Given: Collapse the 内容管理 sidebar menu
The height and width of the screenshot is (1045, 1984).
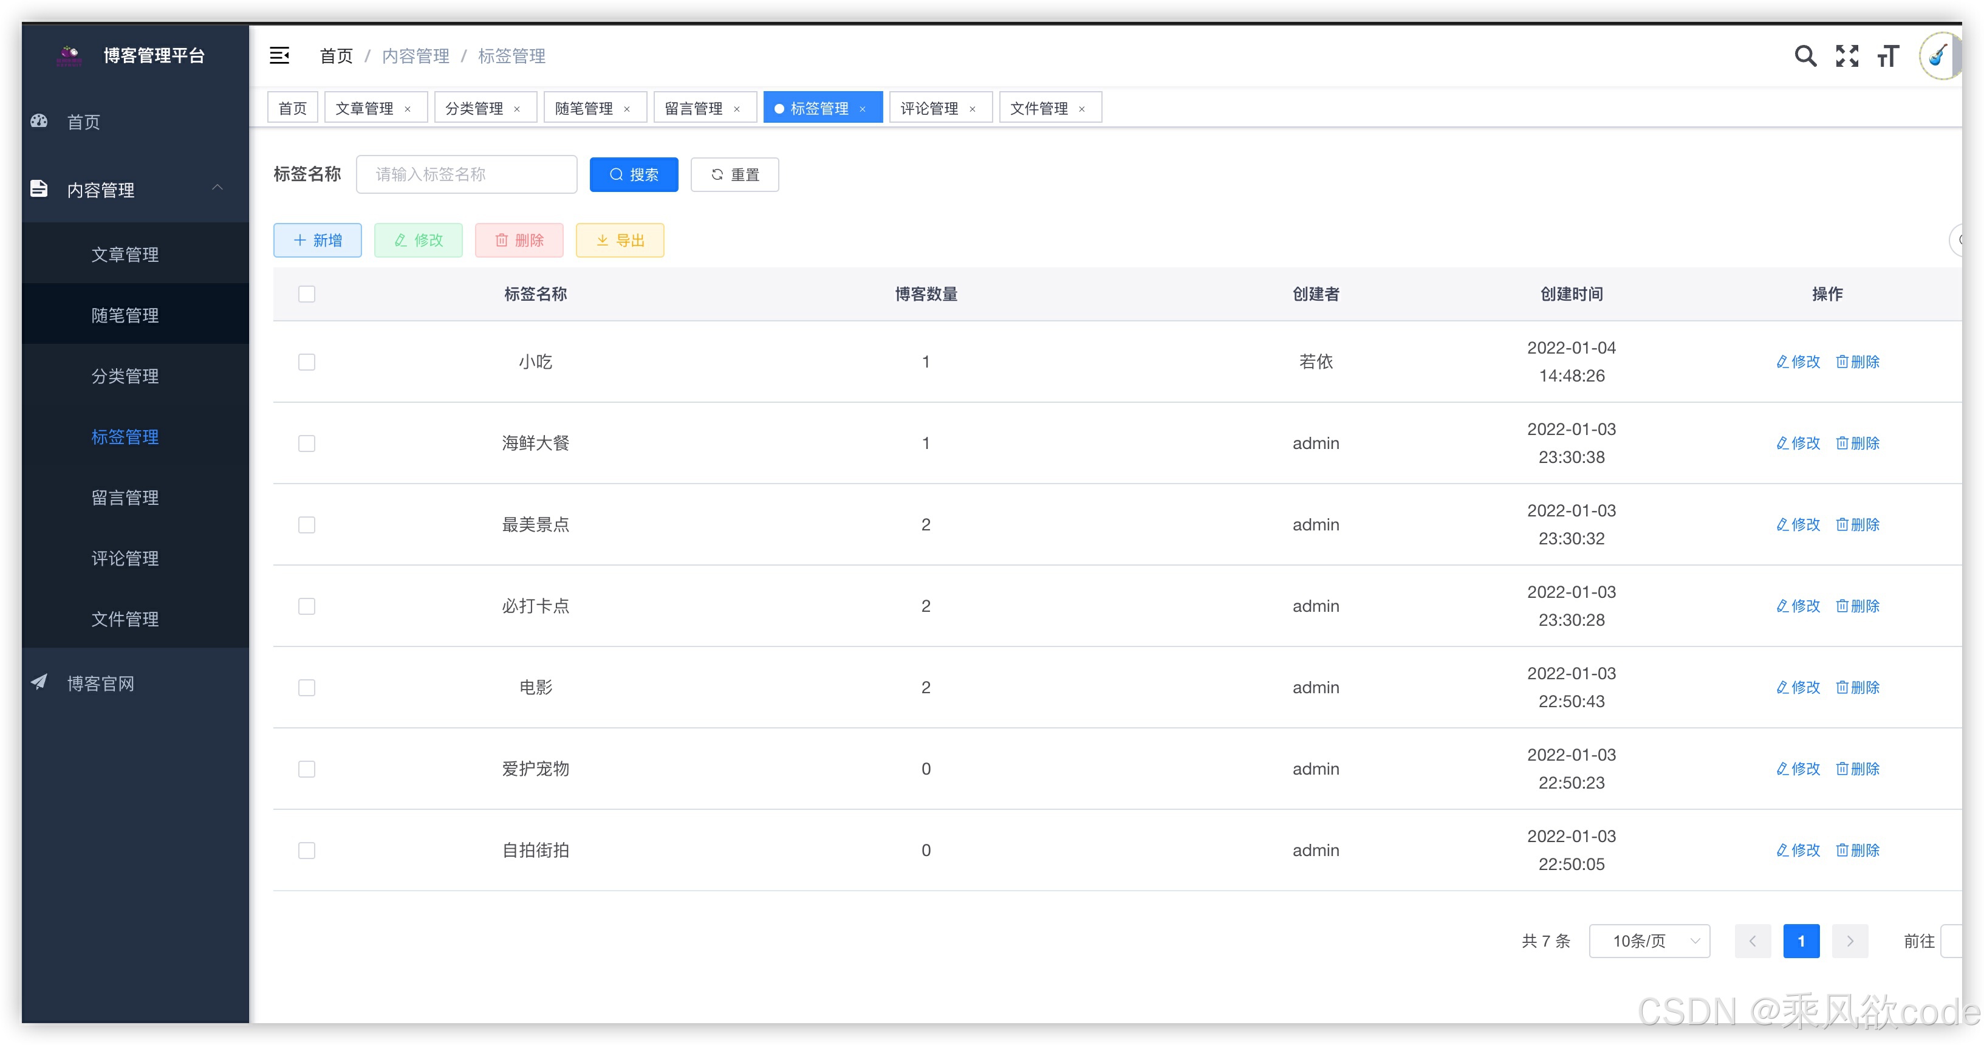Looking at the screenshot, I should [217, 188].
